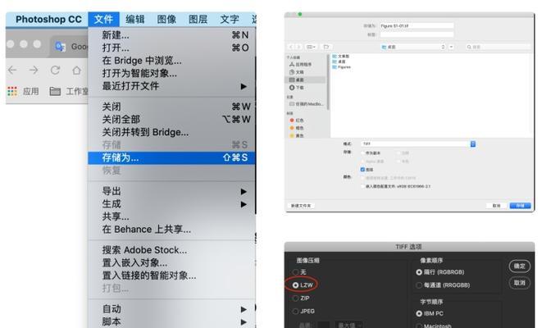Viewport: 551px width, 328px height.
Task: Expand the 生成 submenu
Action: (x=244, y=204)
